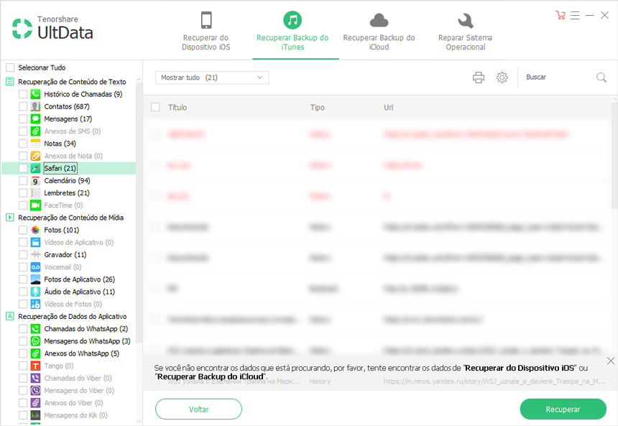Click the green Mensagens bubble icon

(x=35, y=119)
